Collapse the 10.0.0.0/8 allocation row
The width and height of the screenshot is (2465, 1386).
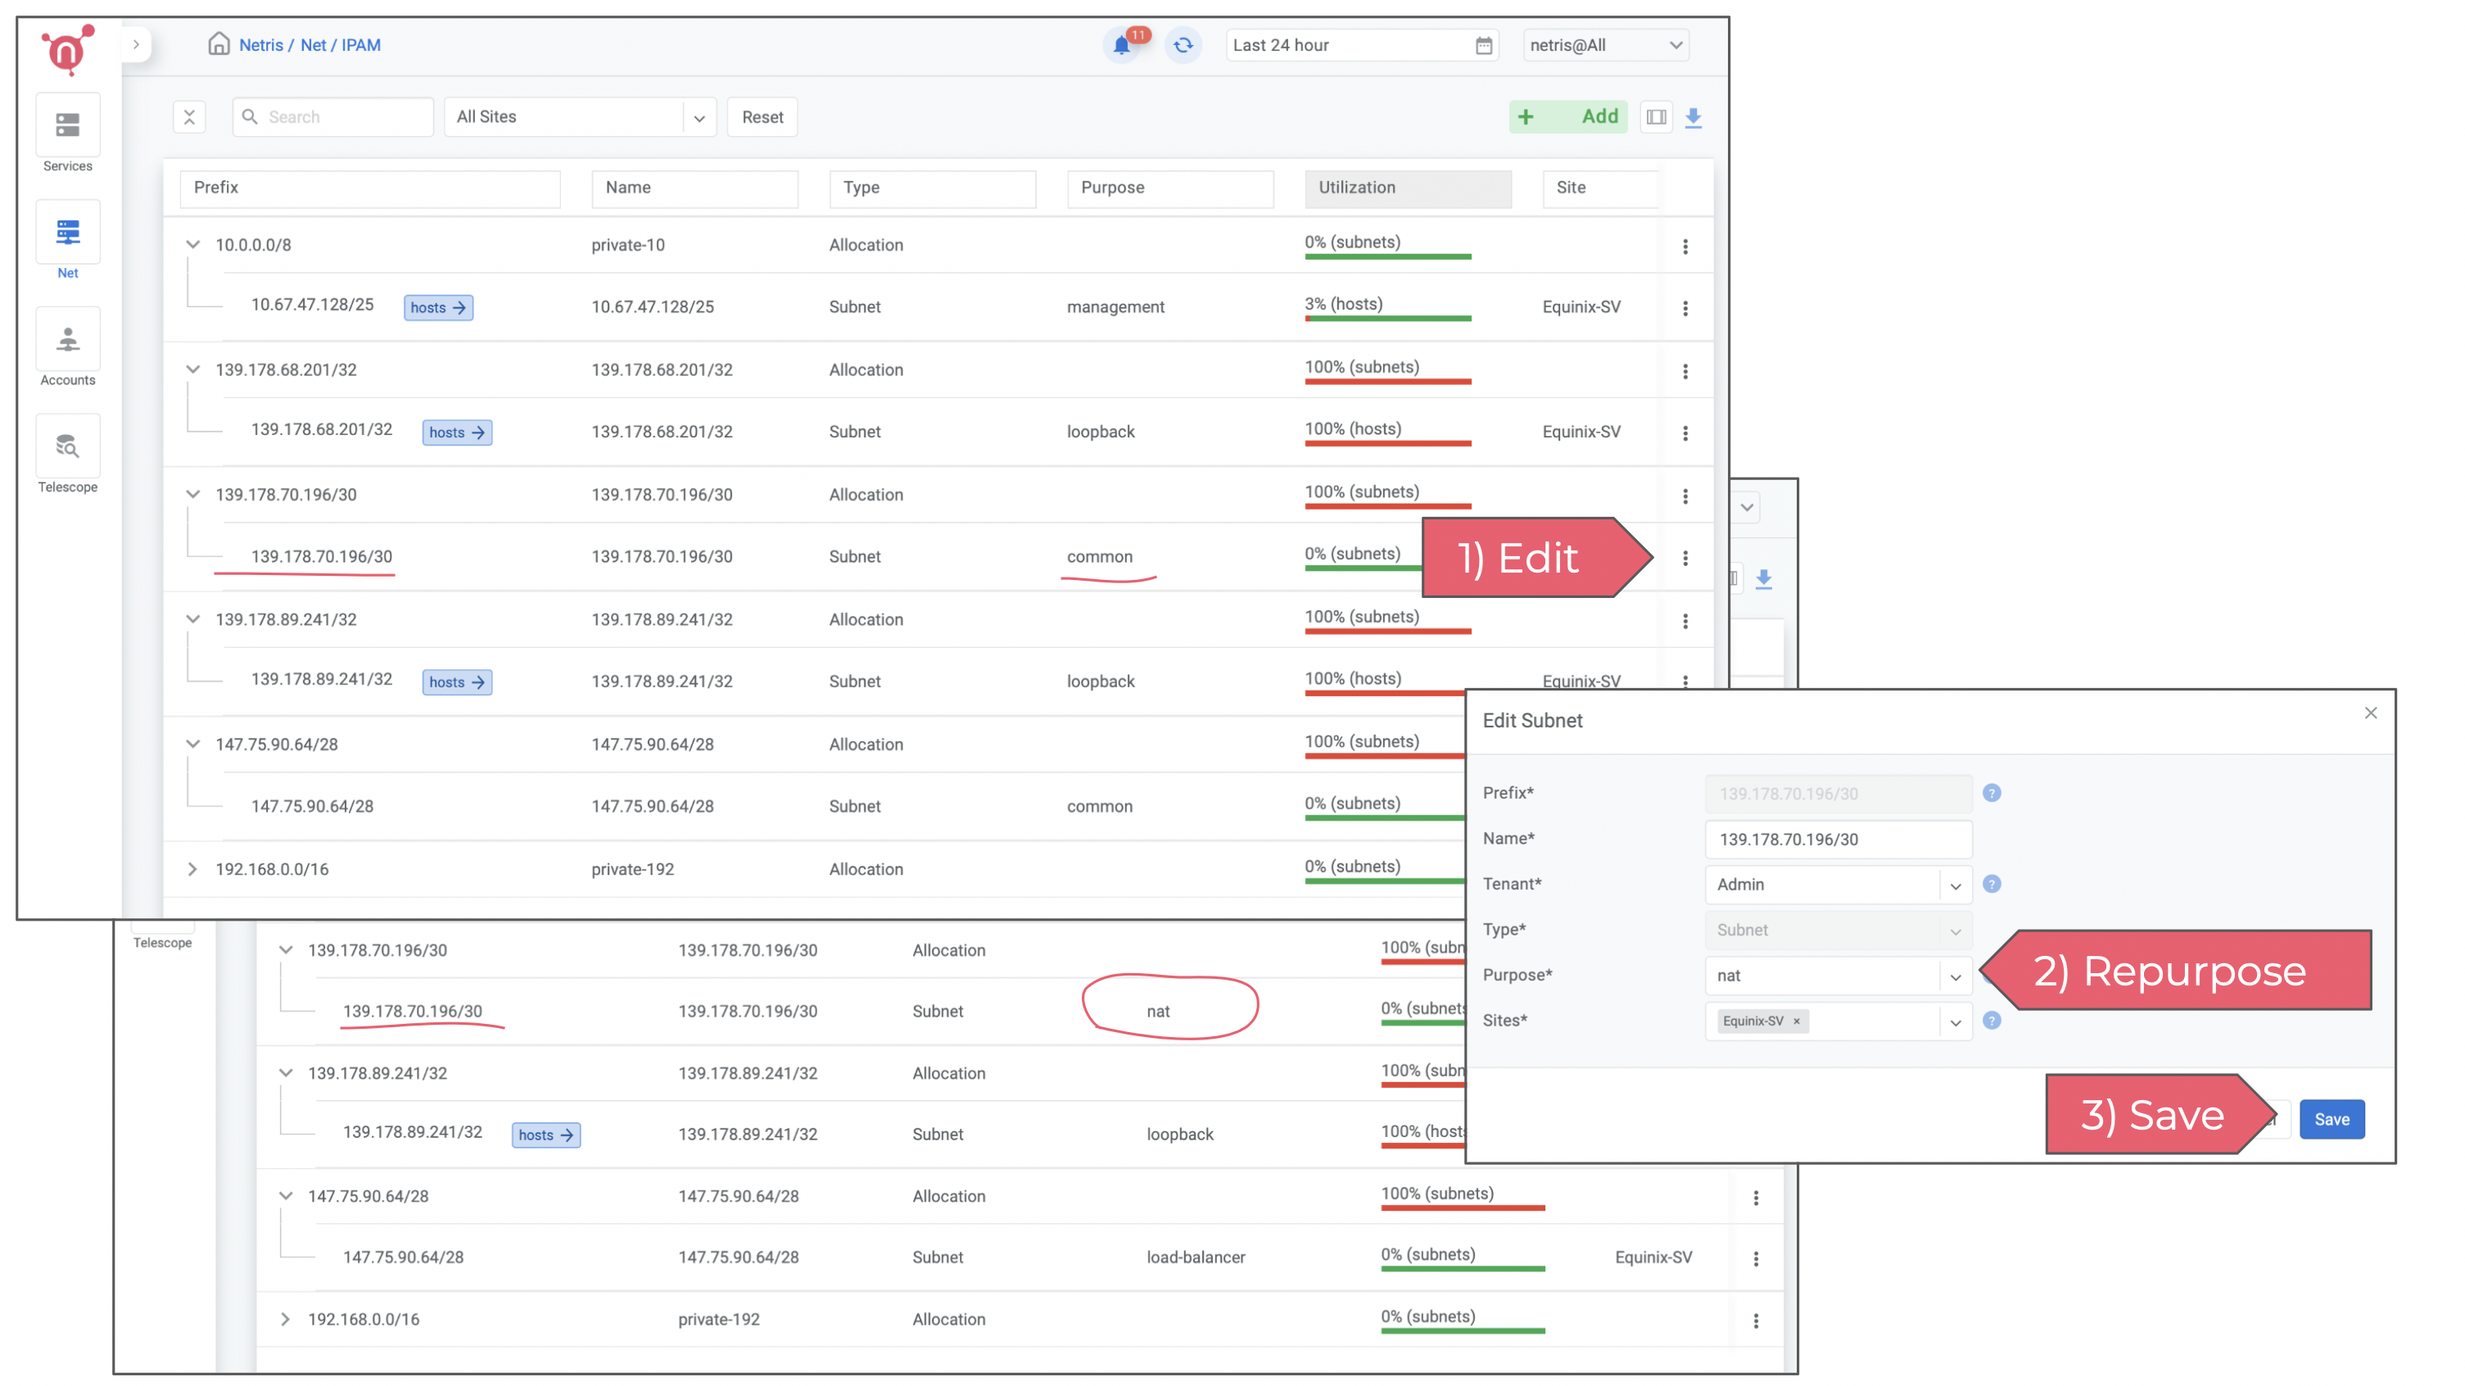click(192, 245)
